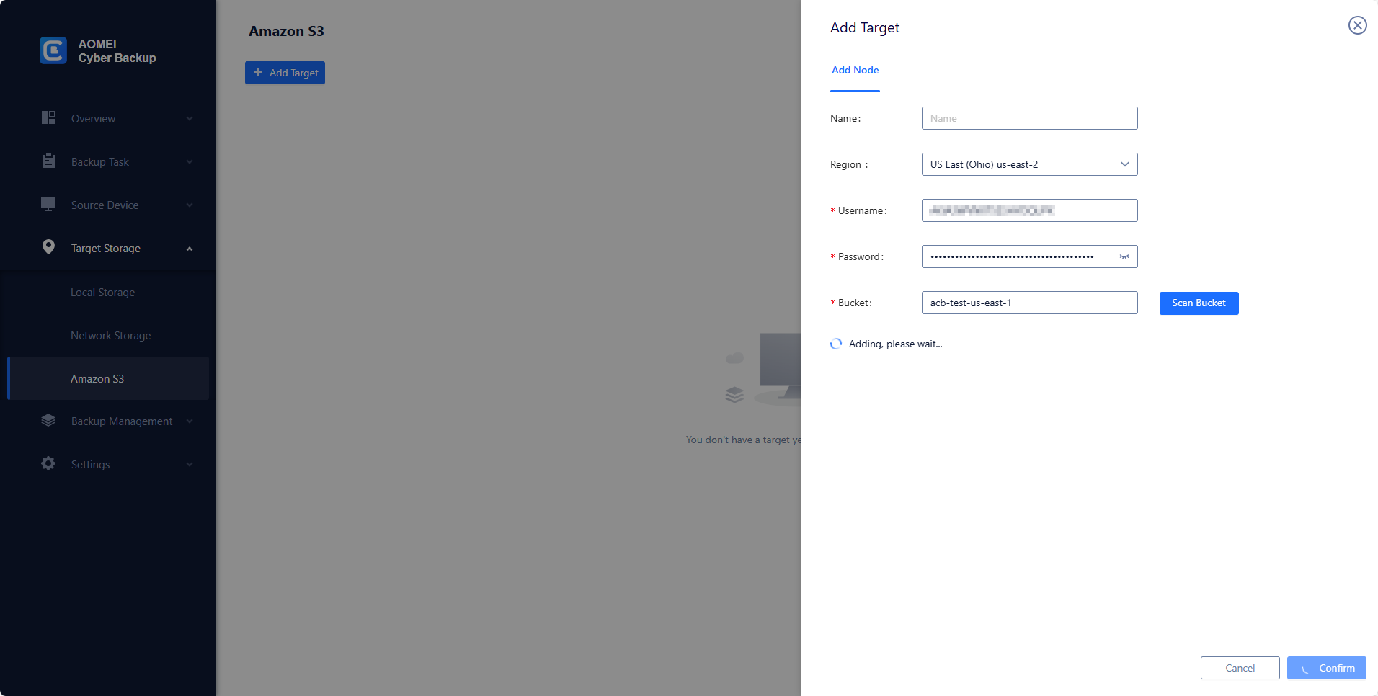Click the Amazon S3 page heading
This screenshot has height=696, width=1378.
286,31
